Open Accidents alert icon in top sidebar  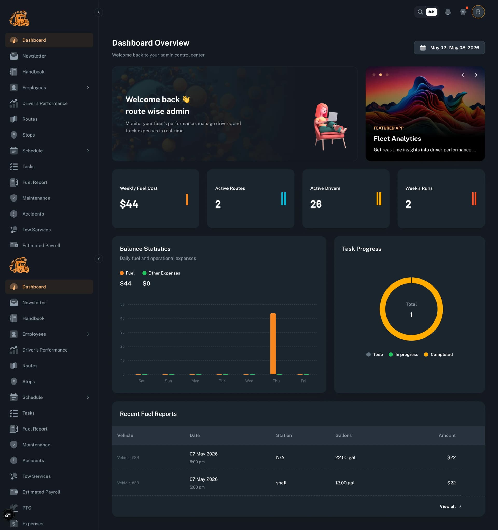point(14,214)
